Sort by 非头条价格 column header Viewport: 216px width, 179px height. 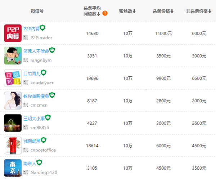[x=199, y=11]
